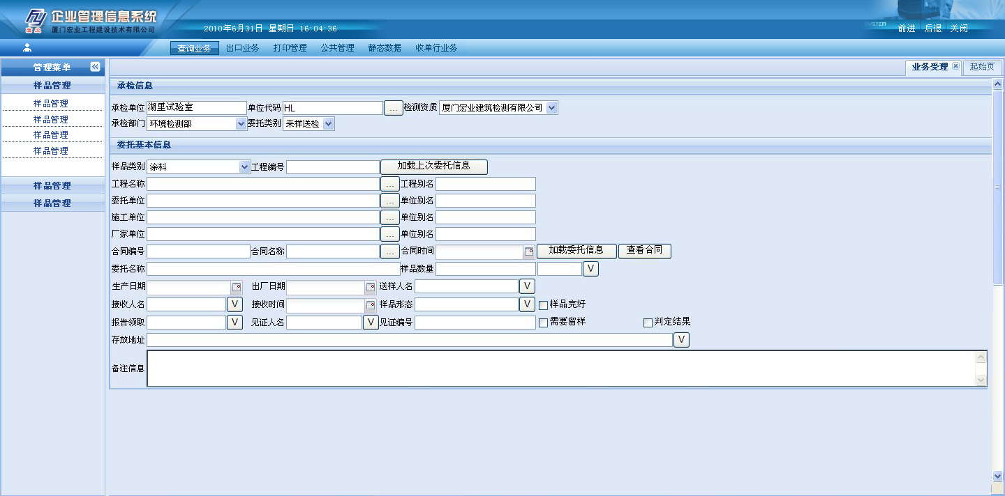The height and width of the screenshot is (496, 1005).
Task: Click the 查看合同 button
Action: pos(644,251)
